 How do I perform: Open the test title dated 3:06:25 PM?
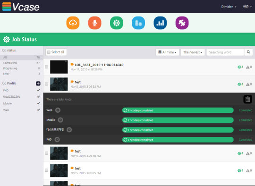point(78,169)
